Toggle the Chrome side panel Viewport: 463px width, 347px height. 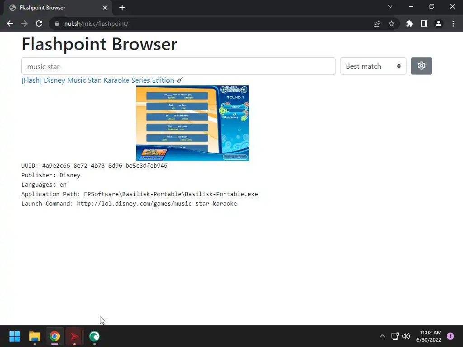click(424, 23)
